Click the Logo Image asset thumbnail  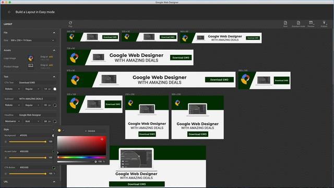pyautogui.click(x=31, y=58)
